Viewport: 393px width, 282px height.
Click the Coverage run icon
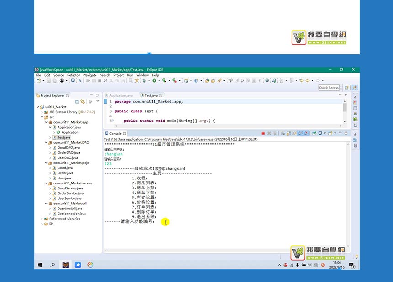click(164, 81)
